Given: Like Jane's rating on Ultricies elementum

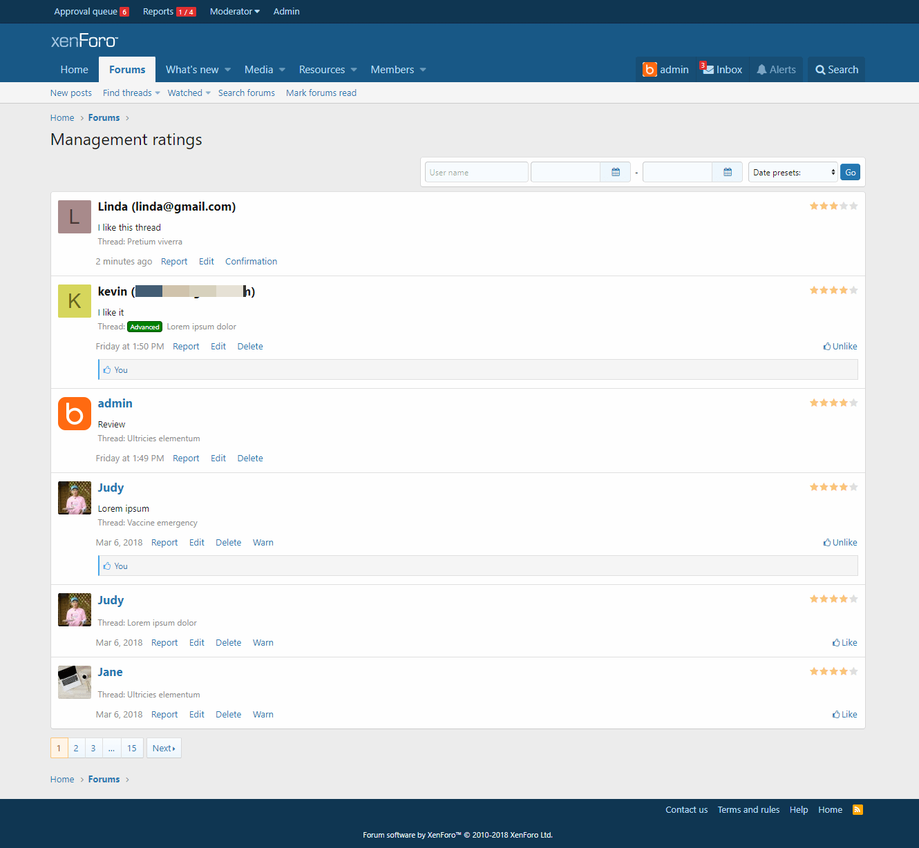Looking at the screenshot, I should pyautogui.click(x=844, y=715).
